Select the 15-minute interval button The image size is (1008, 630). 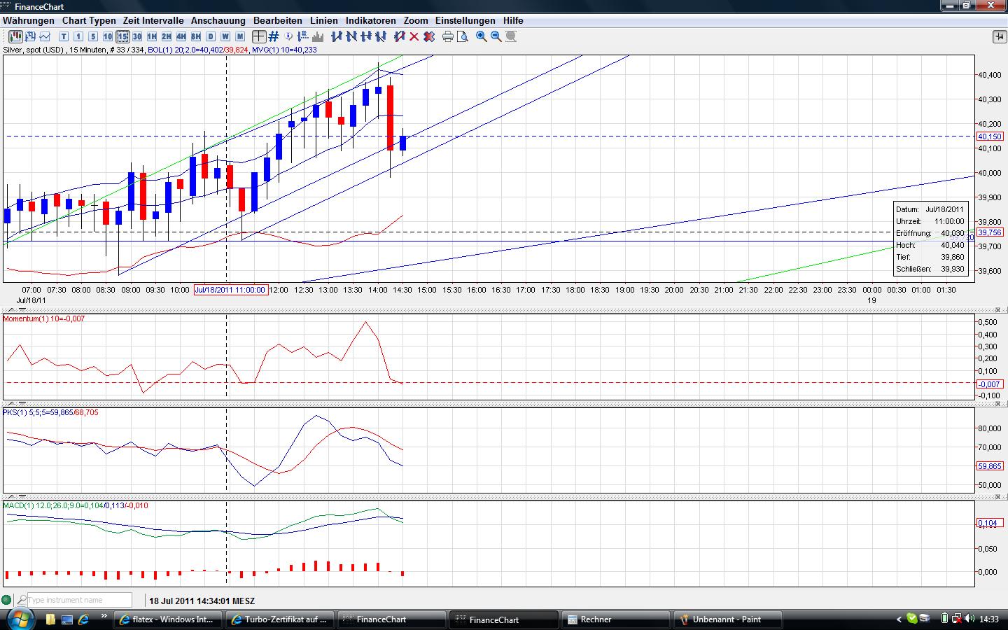pyautogui.click(x=122, y=36)
